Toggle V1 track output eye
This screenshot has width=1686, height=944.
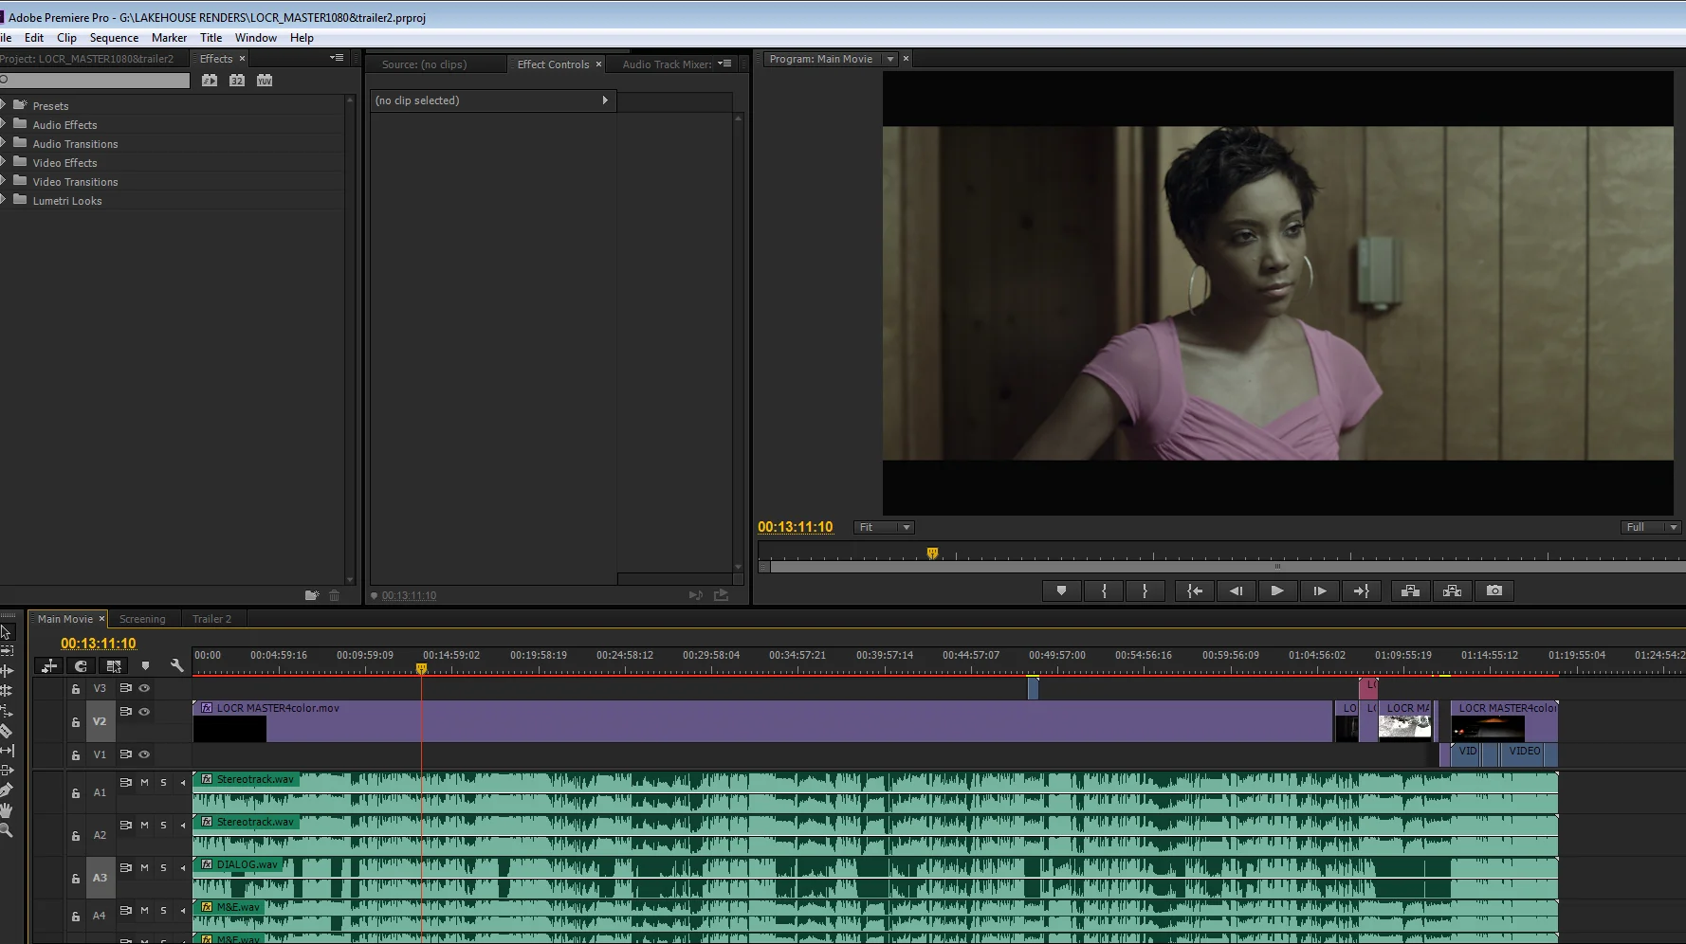(144, 754)
